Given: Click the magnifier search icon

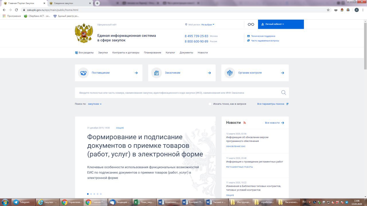Looking at the screenshot, I should coord(284,92).
